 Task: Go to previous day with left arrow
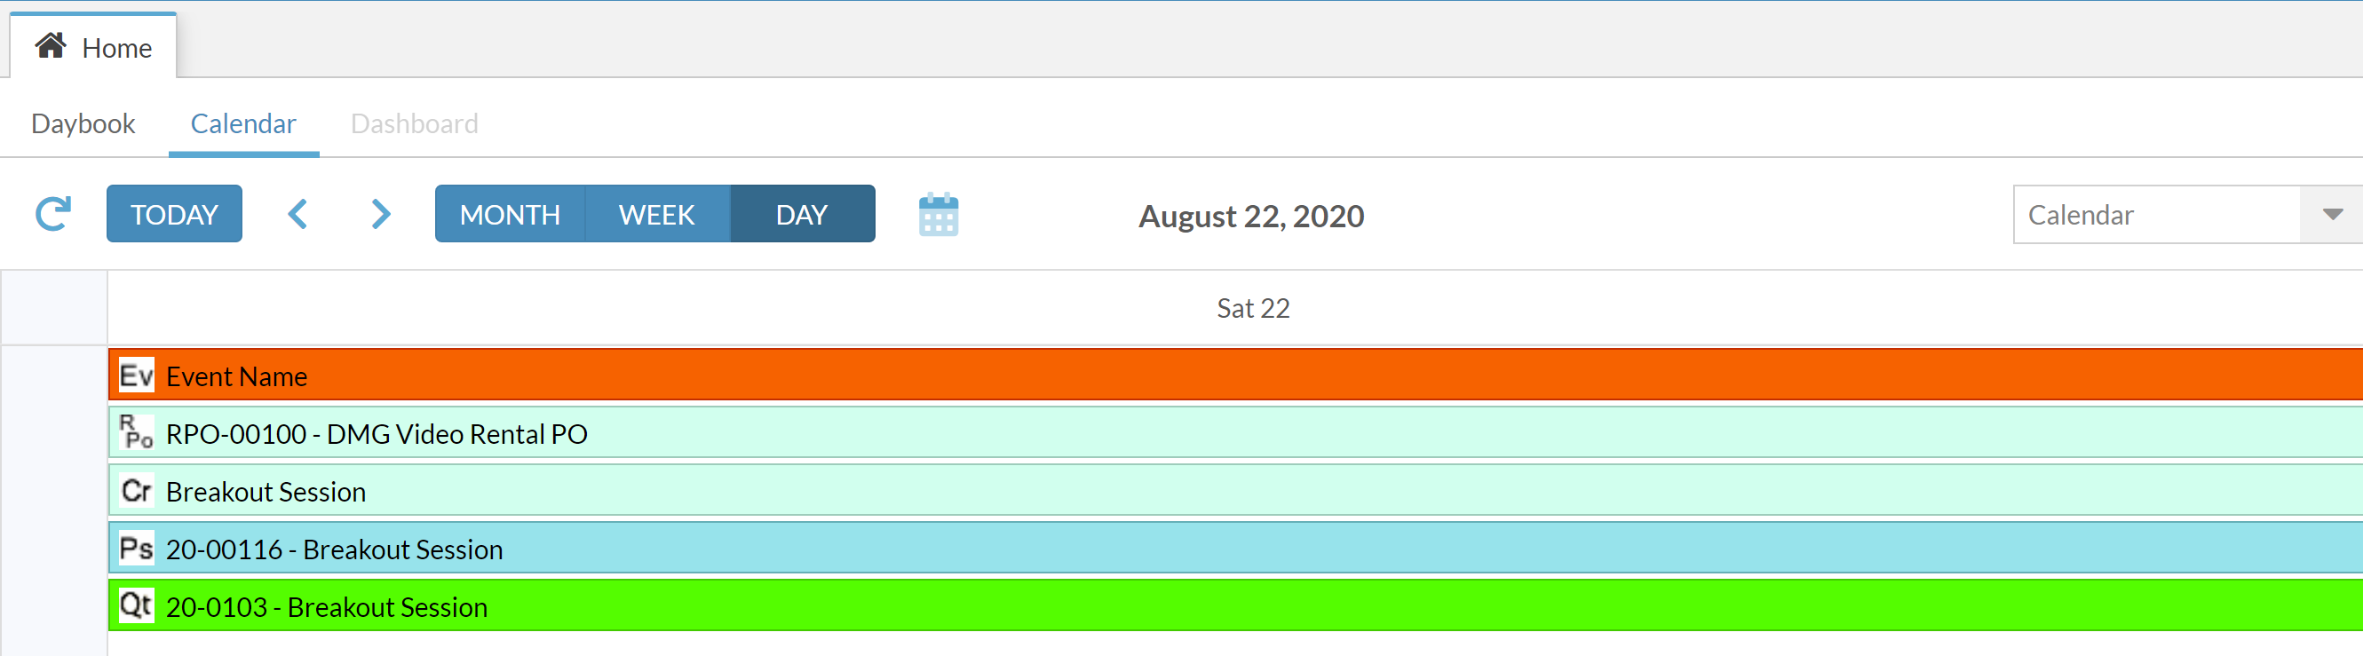tap(297, 214)
